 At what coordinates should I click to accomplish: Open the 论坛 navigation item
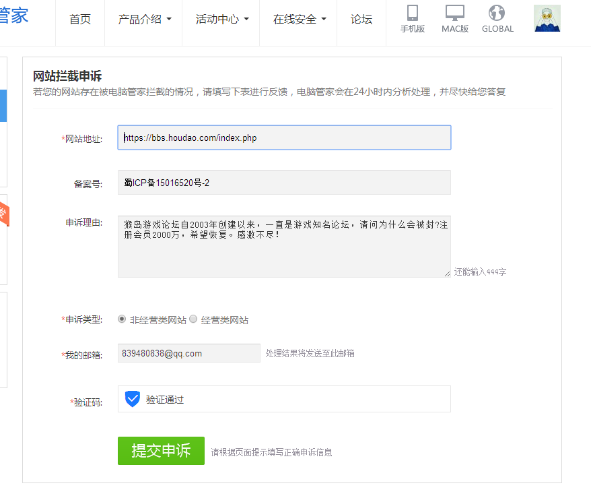tap(361, 19)
